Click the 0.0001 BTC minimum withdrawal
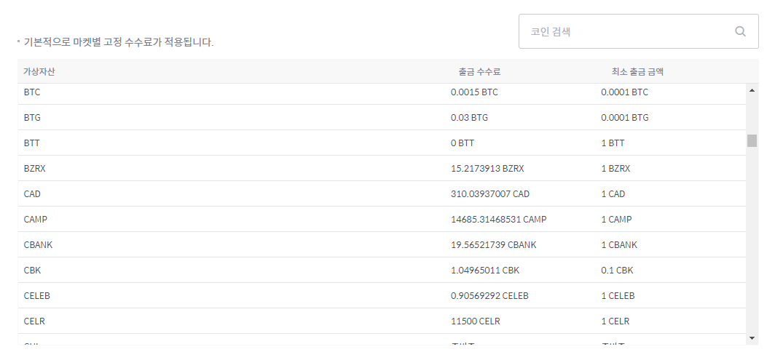Screen dimensions: 775x352 click(625, 92)
